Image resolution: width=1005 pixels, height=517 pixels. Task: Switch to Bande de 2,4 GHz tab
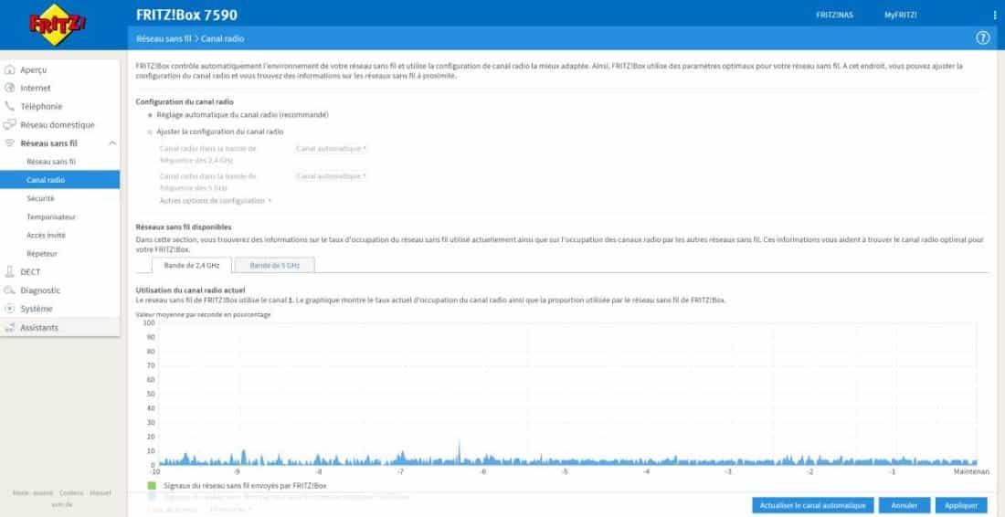click(x=192, y=265)
